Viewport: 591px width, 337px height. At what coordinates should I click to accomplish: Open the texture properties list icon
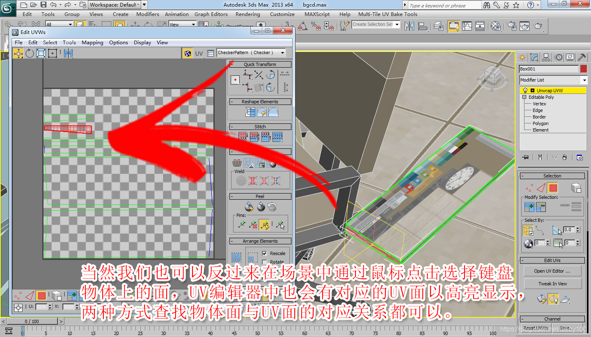(211, 53)
